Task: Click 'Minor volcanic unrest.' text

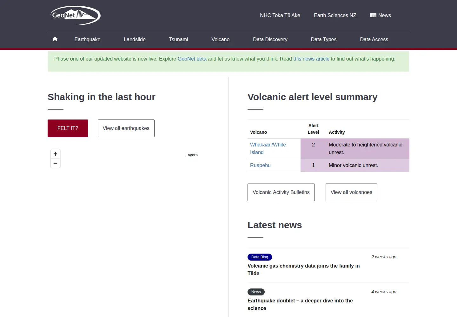Action: pyautogui.click(x=353, y=165)
